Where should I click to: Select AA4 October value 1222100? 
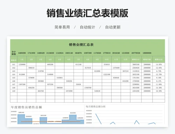click(107, 75)
